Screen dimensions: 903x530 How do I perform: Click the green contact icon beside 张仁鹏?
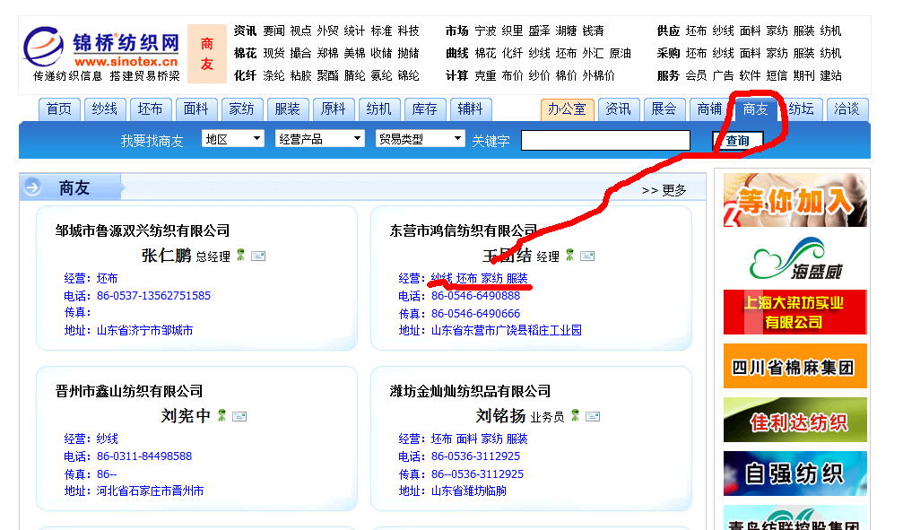(240, 256)
